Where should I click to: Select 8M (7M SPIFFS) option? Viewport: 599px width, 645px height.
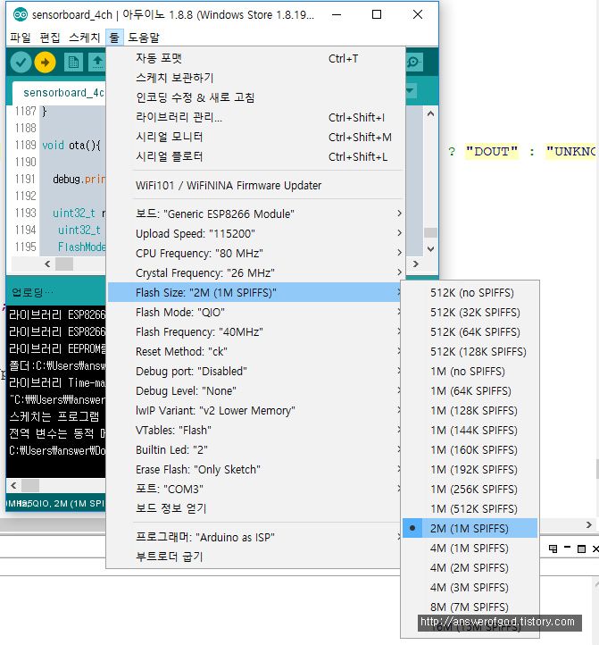coord(470,607)
